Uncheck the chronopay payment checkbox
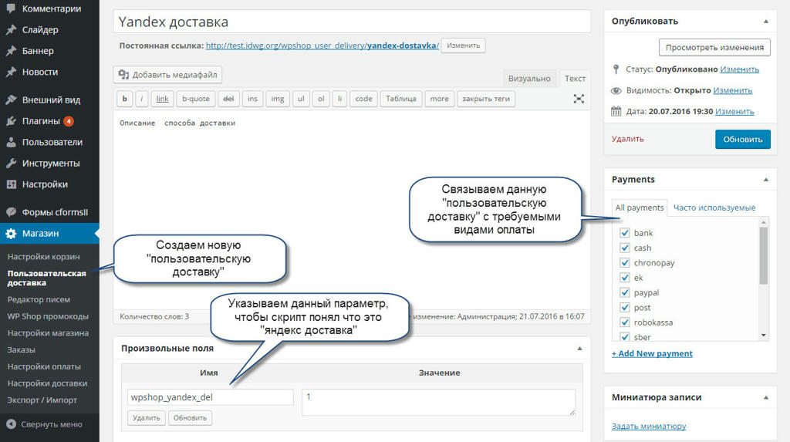790x442 pixels. coord(625,262)
